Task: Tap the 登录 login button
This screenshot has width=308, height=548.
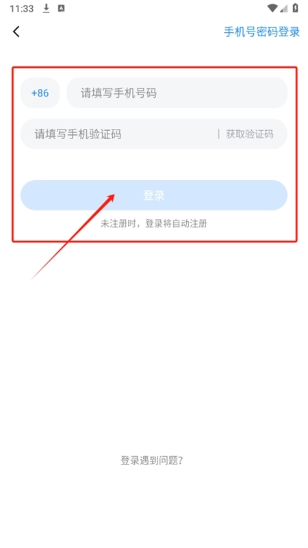Action: (x=154, y=195)
